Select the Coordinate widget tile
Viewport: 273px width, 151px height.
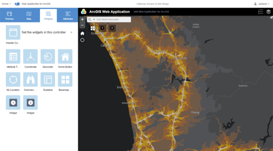coord(31,56)
